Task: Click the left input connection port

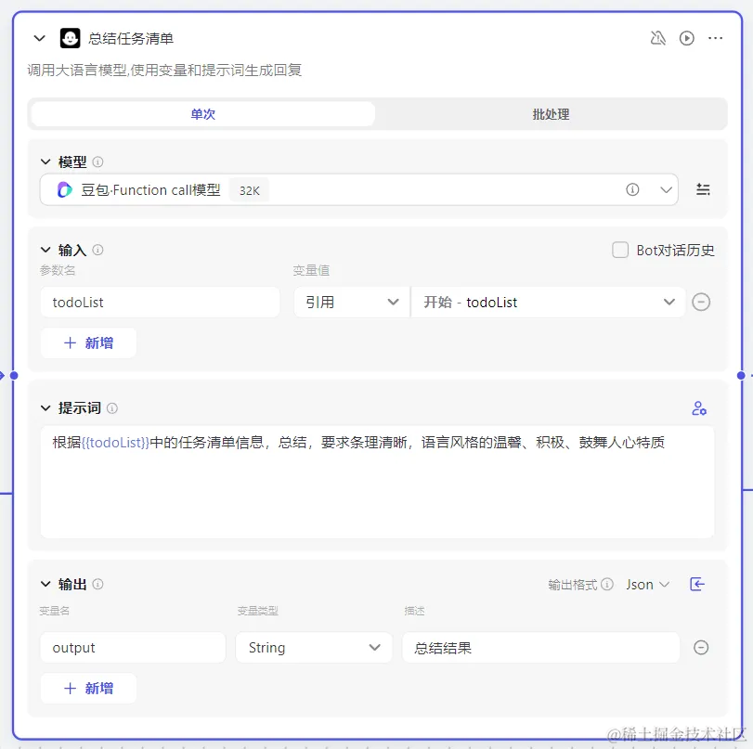Action: coord(14,376)
